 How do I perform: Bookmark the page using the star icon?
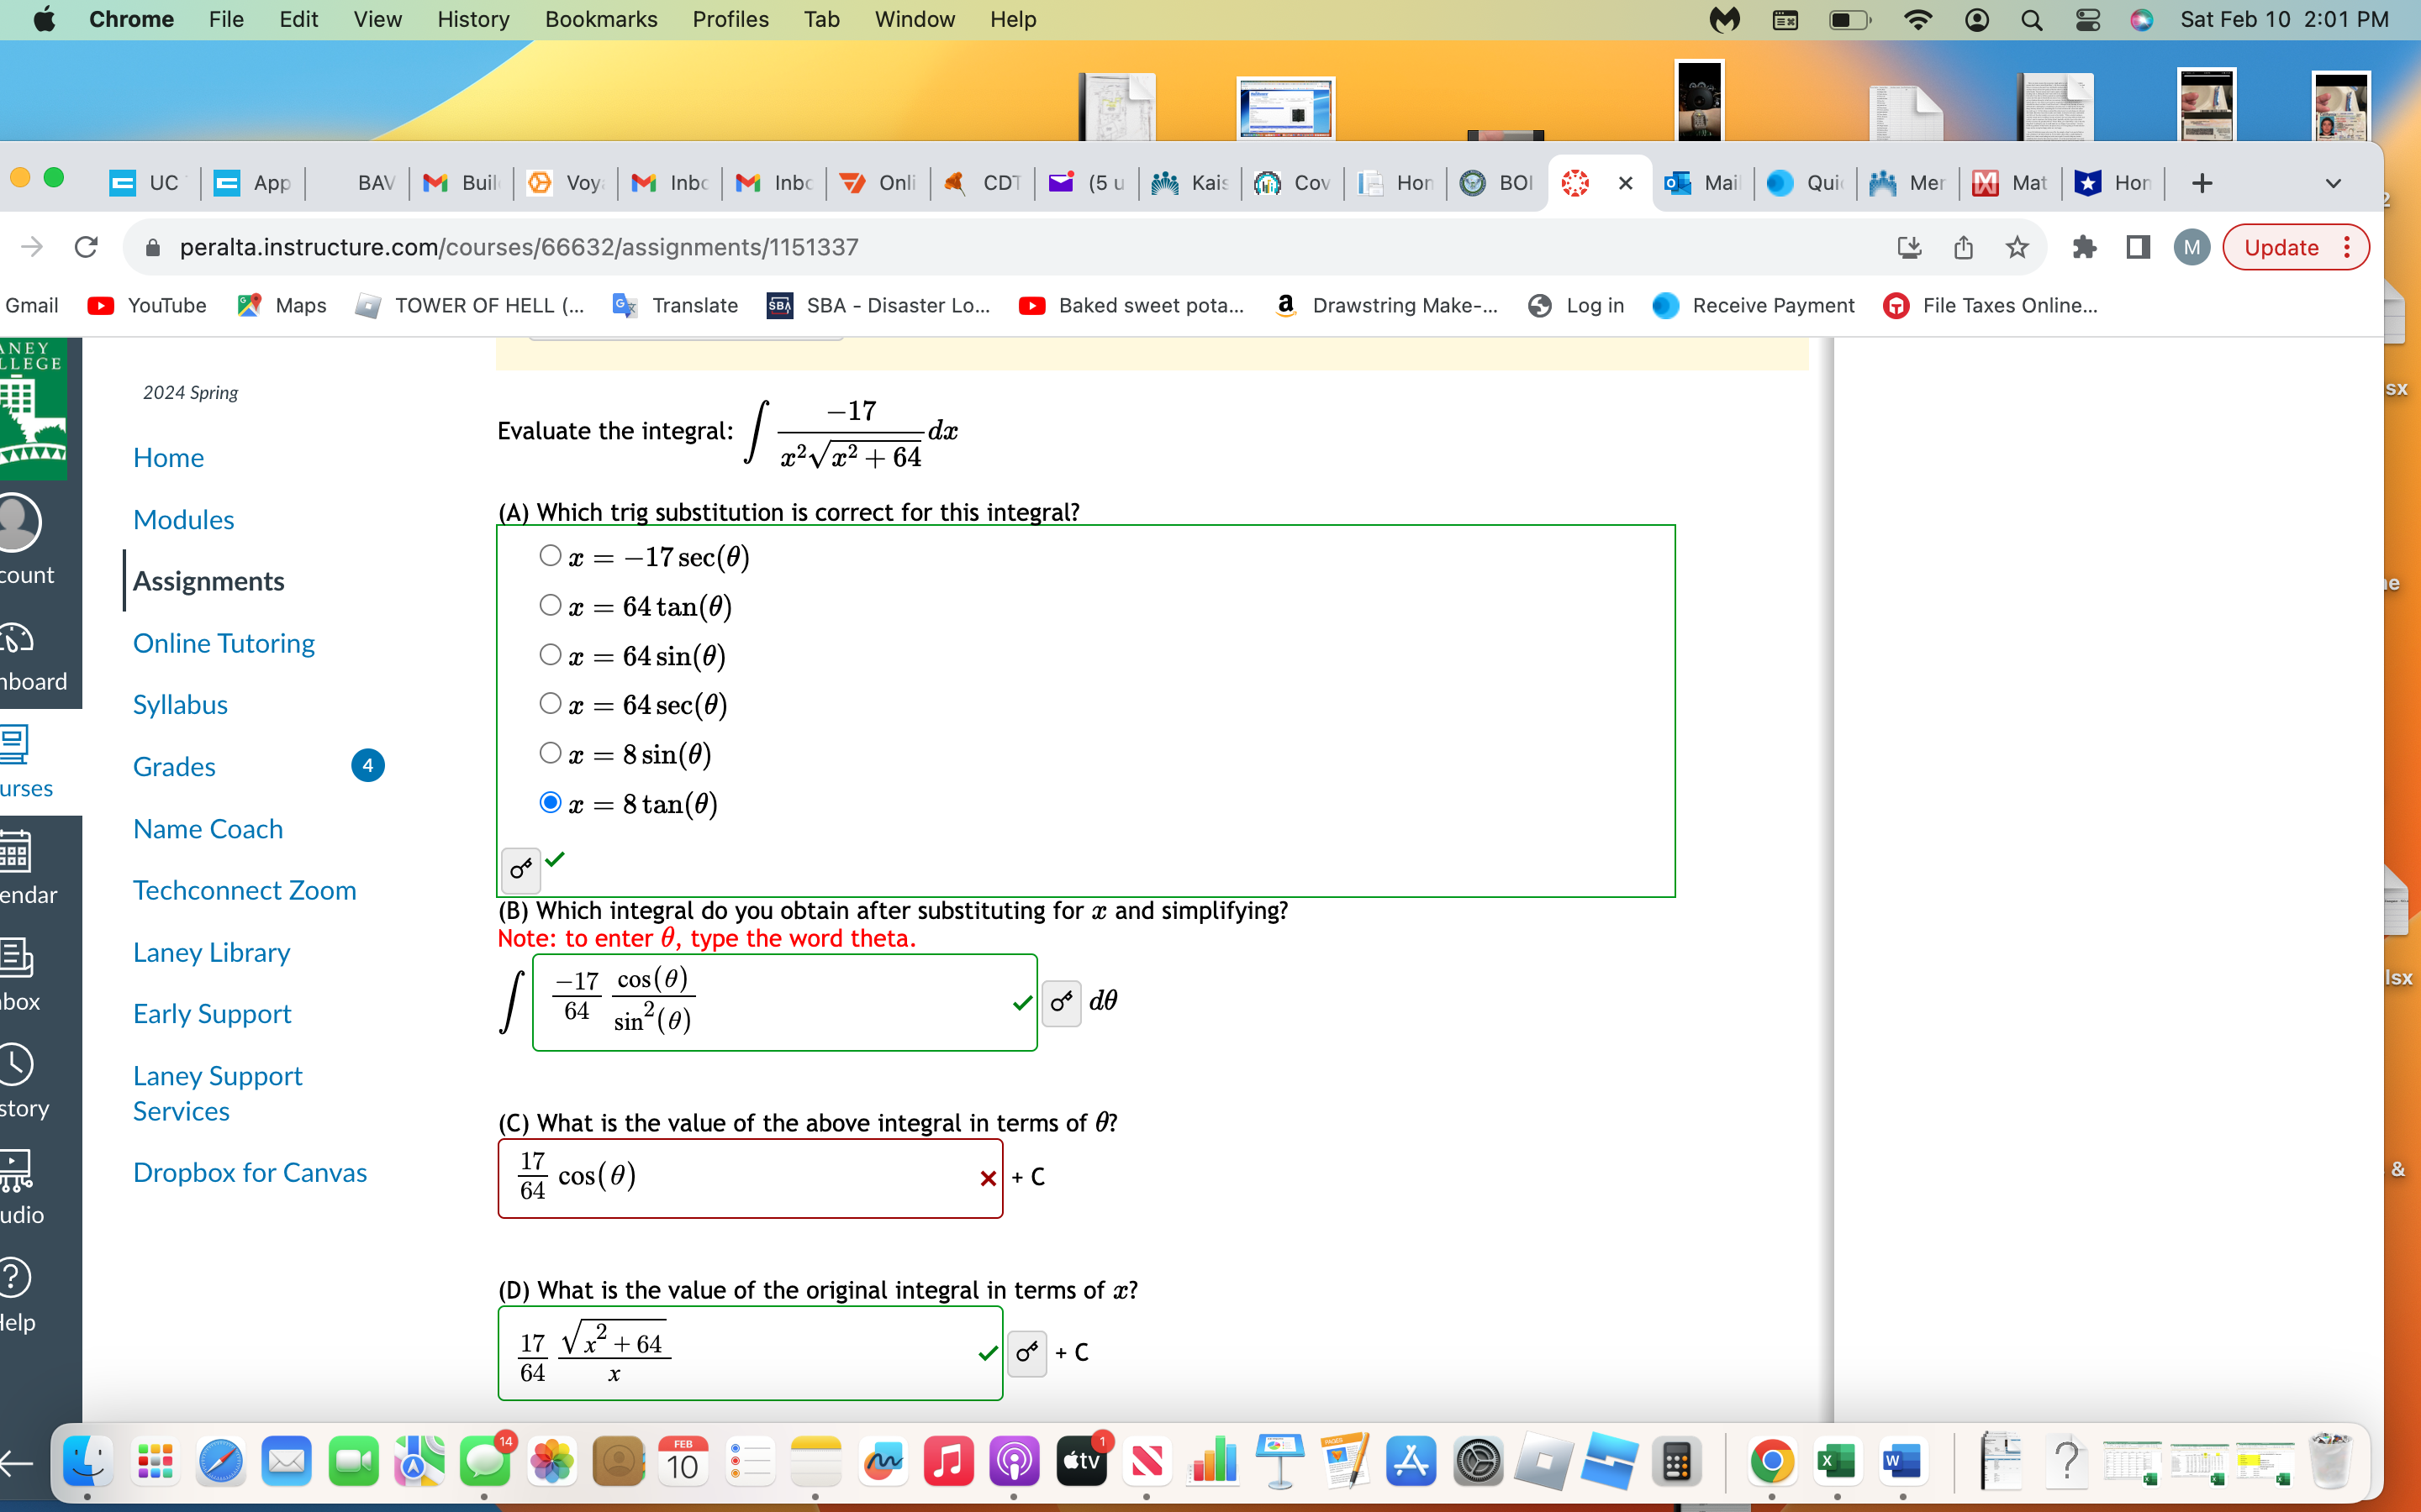(2017, 247)
